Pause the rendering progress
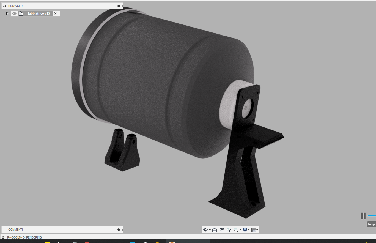Viewport: 376px width, 243px height. click(x=363, y=216)
